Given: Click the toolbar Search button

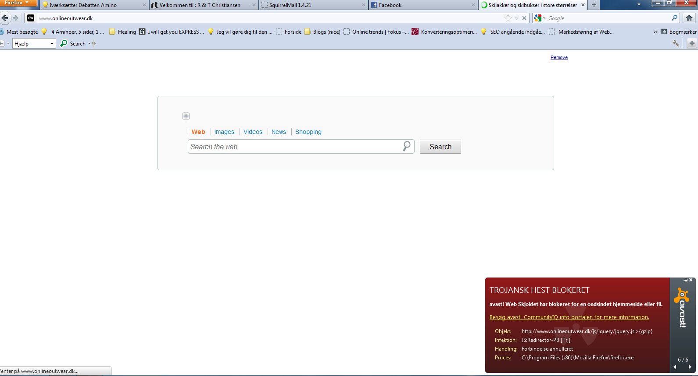Looking at the screenshot, I should click(73, 43).
